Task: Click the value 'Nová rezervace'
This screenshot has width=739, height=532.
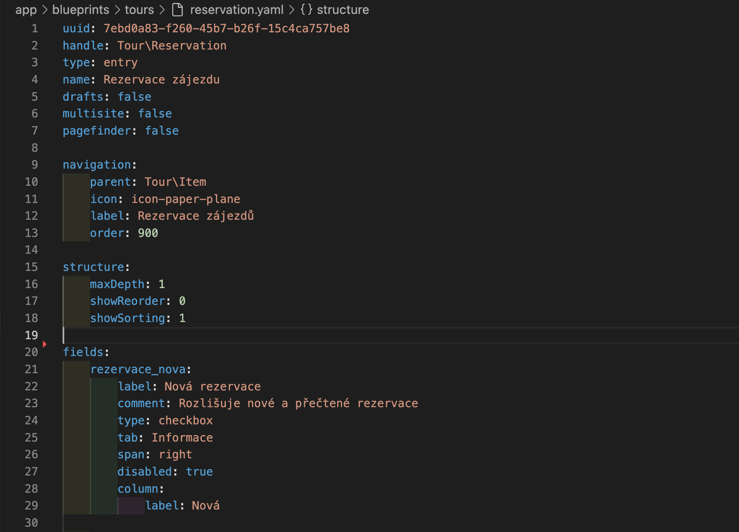Action: [x=213, y=386]
